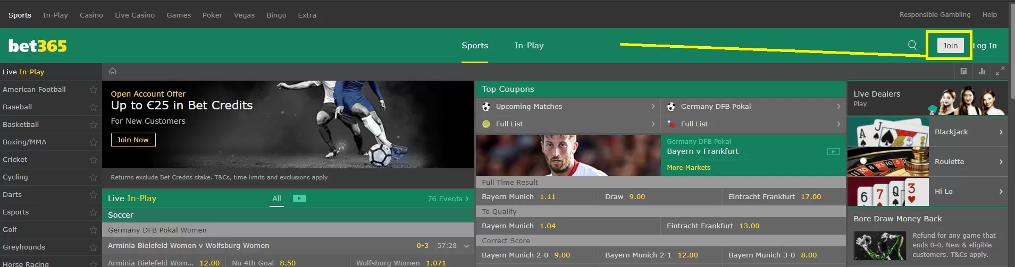Toggle favourite star for American Football
Screen dimensions: 1015x267
pos(94,90)
